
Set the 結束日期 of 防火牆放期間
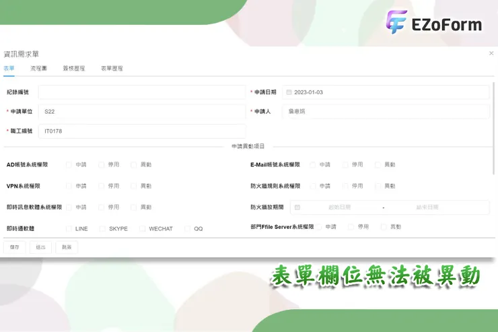click(427, 207)
